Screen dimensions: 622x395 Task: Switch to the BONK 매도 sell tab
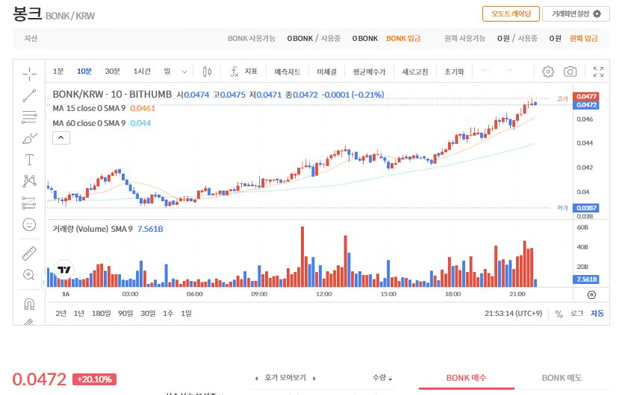pos(562,378)
